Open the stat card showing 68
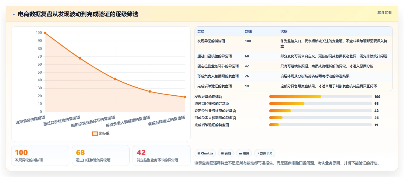The width and height of the screenshot is (404, 177). coord(101,155)
